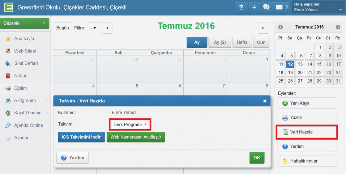Click Web Kamerasını Aktifleştir button
The width and height of the screenshot is (346, 174).
pyautogui.click(x=136, y=137)
